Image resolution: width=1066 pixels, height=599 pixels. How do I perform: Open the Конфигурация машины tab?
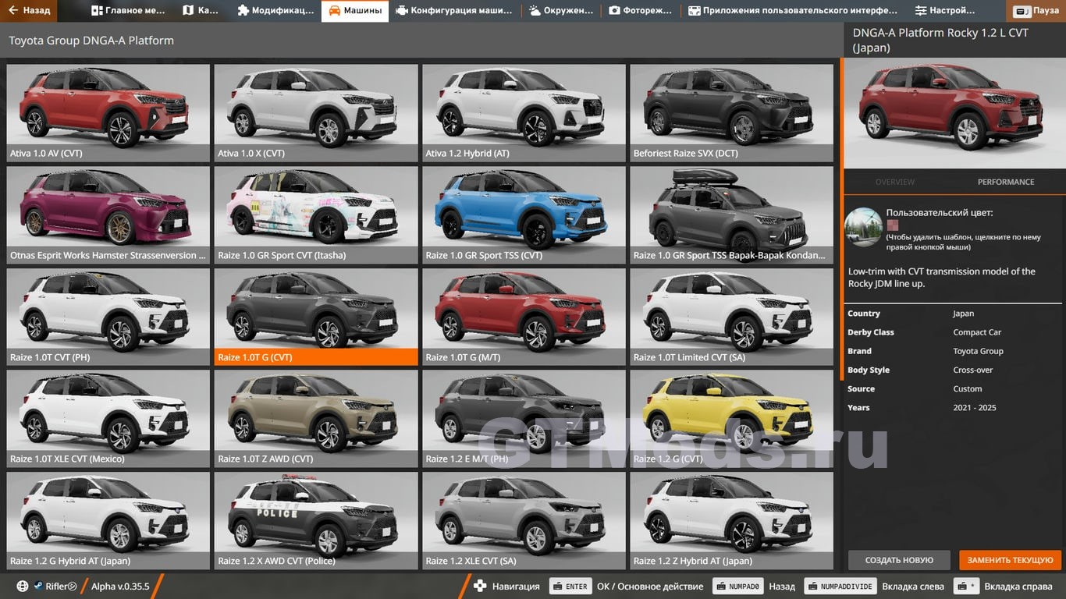tap(454, 11)
